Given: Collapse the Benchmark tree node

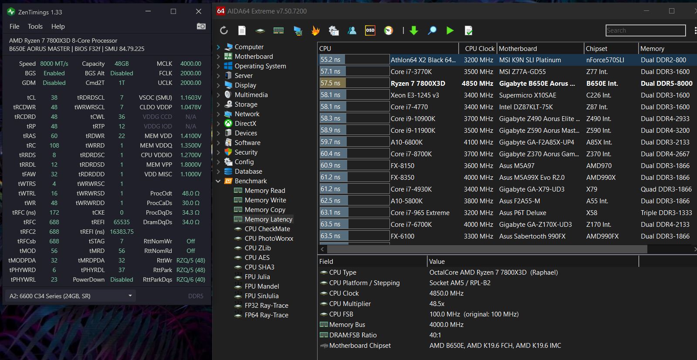Looking at the screenshot, I should point(219,181).
